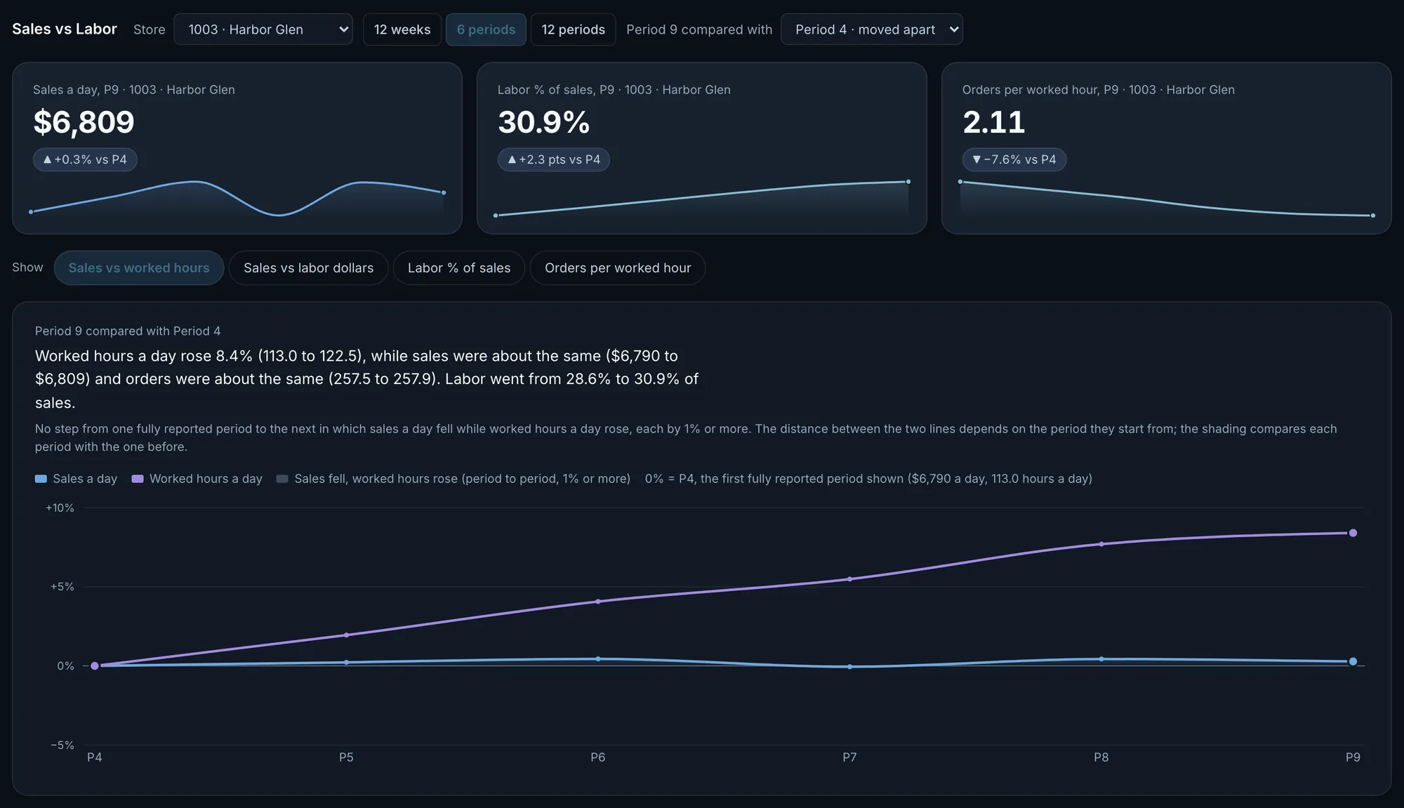Viewport: 1404px width, 808px height.
Task: Click 'Sales a day, P9 · 1003 · Harbor Glen' label
Action: pos(134,90)
